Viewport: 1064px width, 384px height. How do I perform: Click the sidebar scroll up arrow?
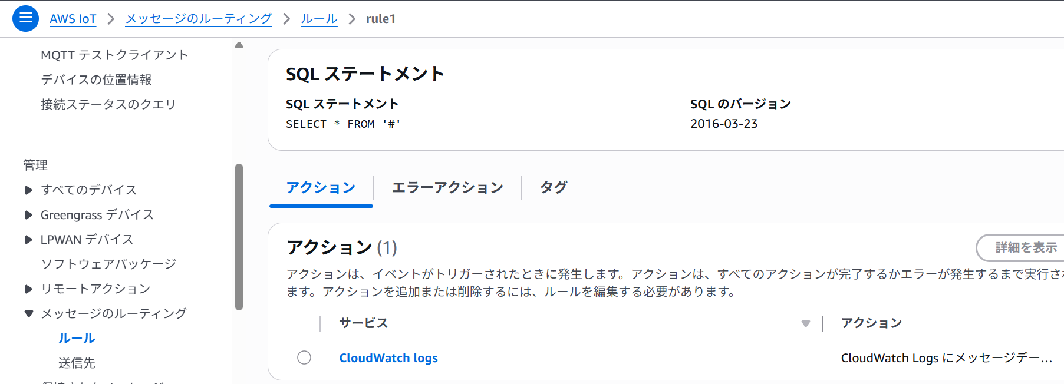pos(239,45)
